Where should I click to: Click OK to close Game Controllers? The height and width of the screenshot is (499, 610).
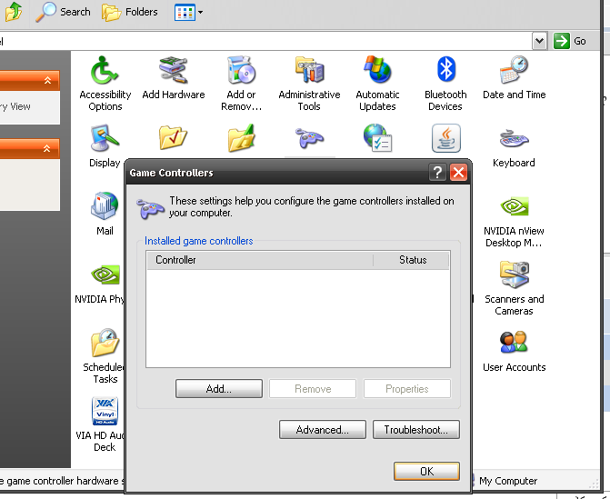click(x=426, y=472)
